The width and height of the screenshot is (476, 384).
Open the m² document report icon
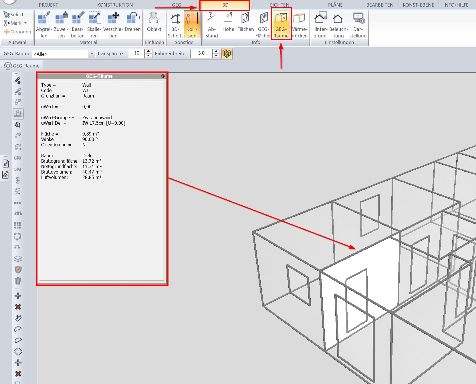[x=5, y=164]
